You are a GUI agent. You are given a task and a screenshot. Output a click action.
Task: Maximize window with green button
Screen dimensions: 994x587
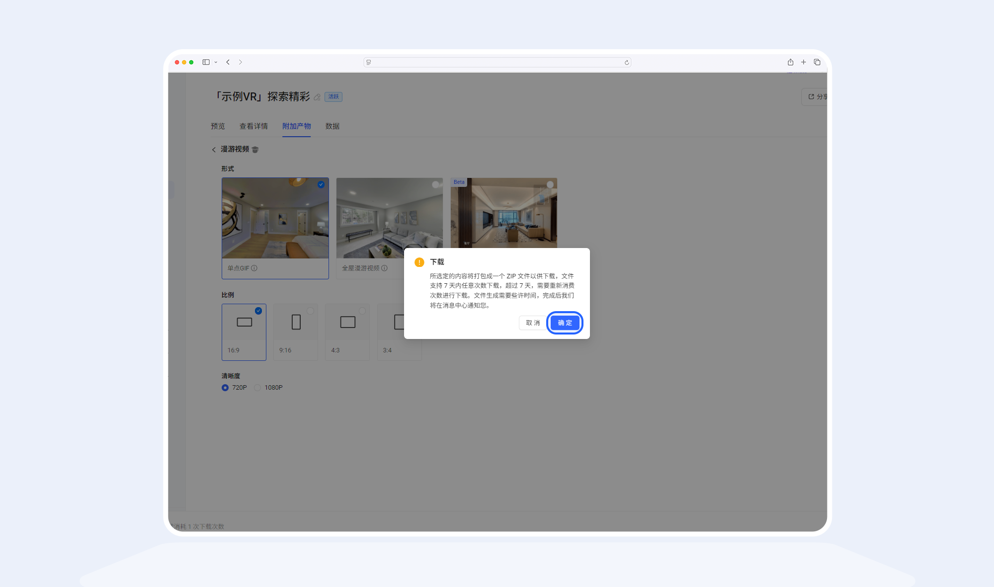coord(191,62)
